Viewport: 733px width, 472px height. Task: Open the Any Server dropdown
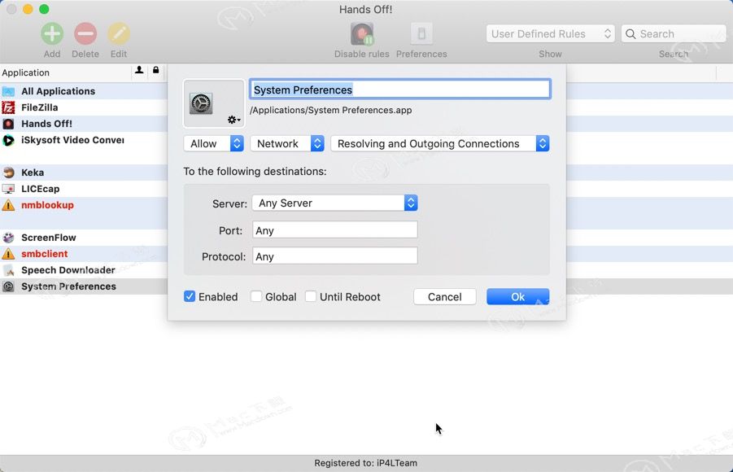(x=334, y=203)
